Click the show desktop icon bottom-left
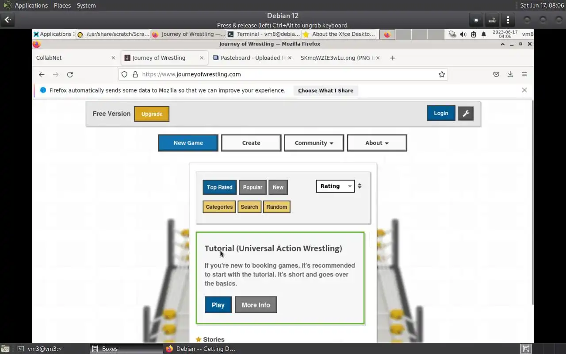The image size is (566, 354). [5, 349]
